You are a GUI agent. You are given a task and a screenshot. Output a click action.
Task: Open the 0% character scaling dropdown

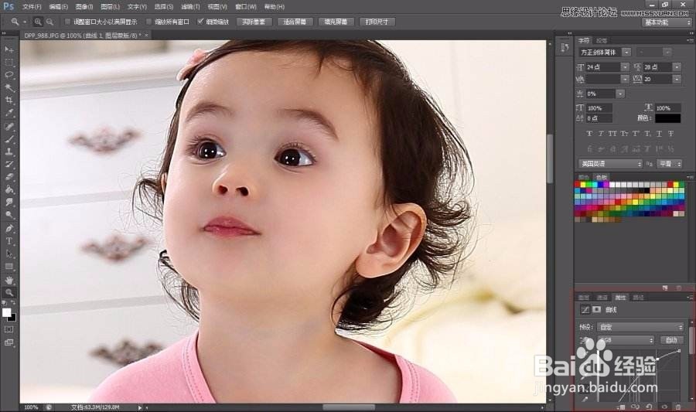pyautogui.click(x=620, y=94)
